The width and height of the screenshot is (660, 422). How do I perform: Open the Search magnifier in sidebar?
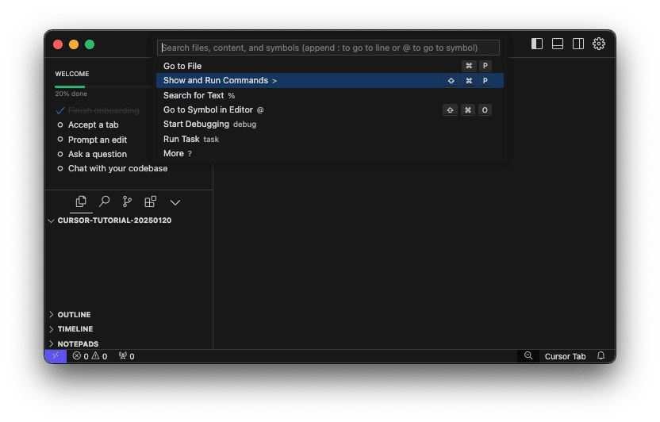point(104,202)
